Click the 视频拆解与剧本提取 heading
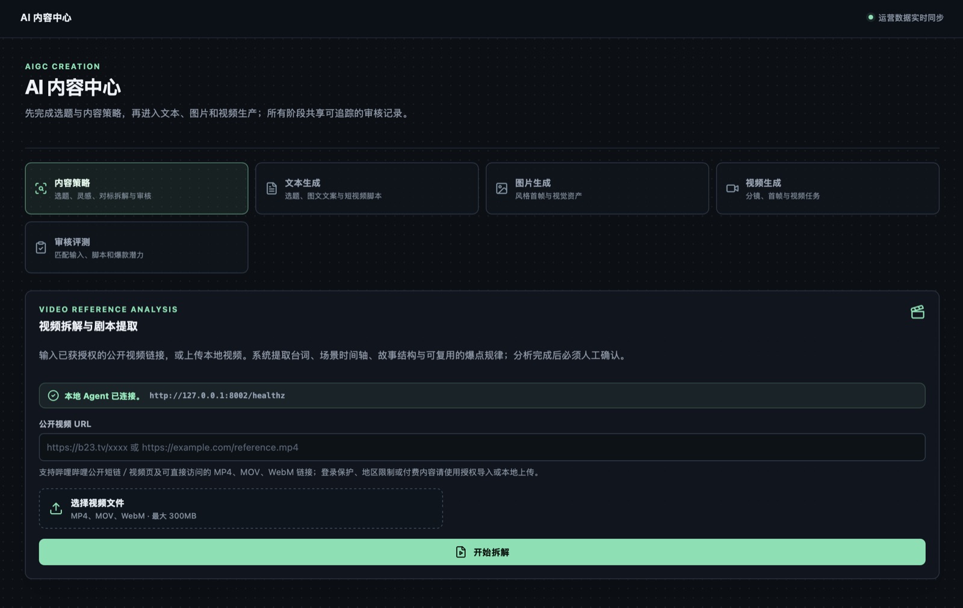This screenshot has width=963, height=608. click(88, 327)
